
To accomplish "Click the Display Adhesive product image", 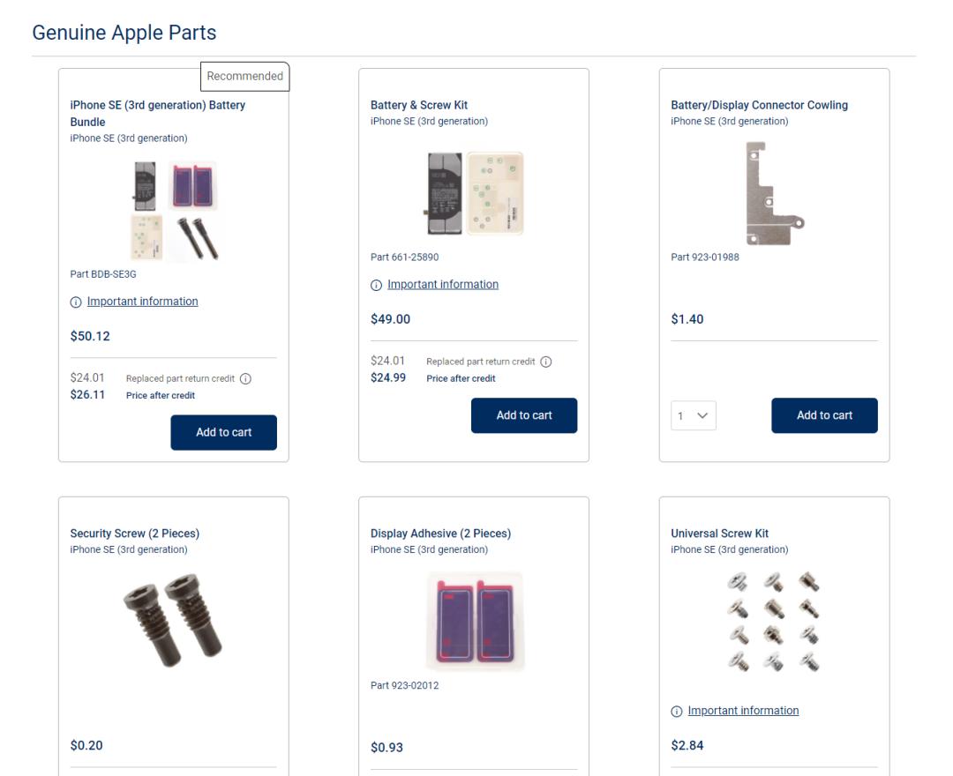I will coord(475,622).
